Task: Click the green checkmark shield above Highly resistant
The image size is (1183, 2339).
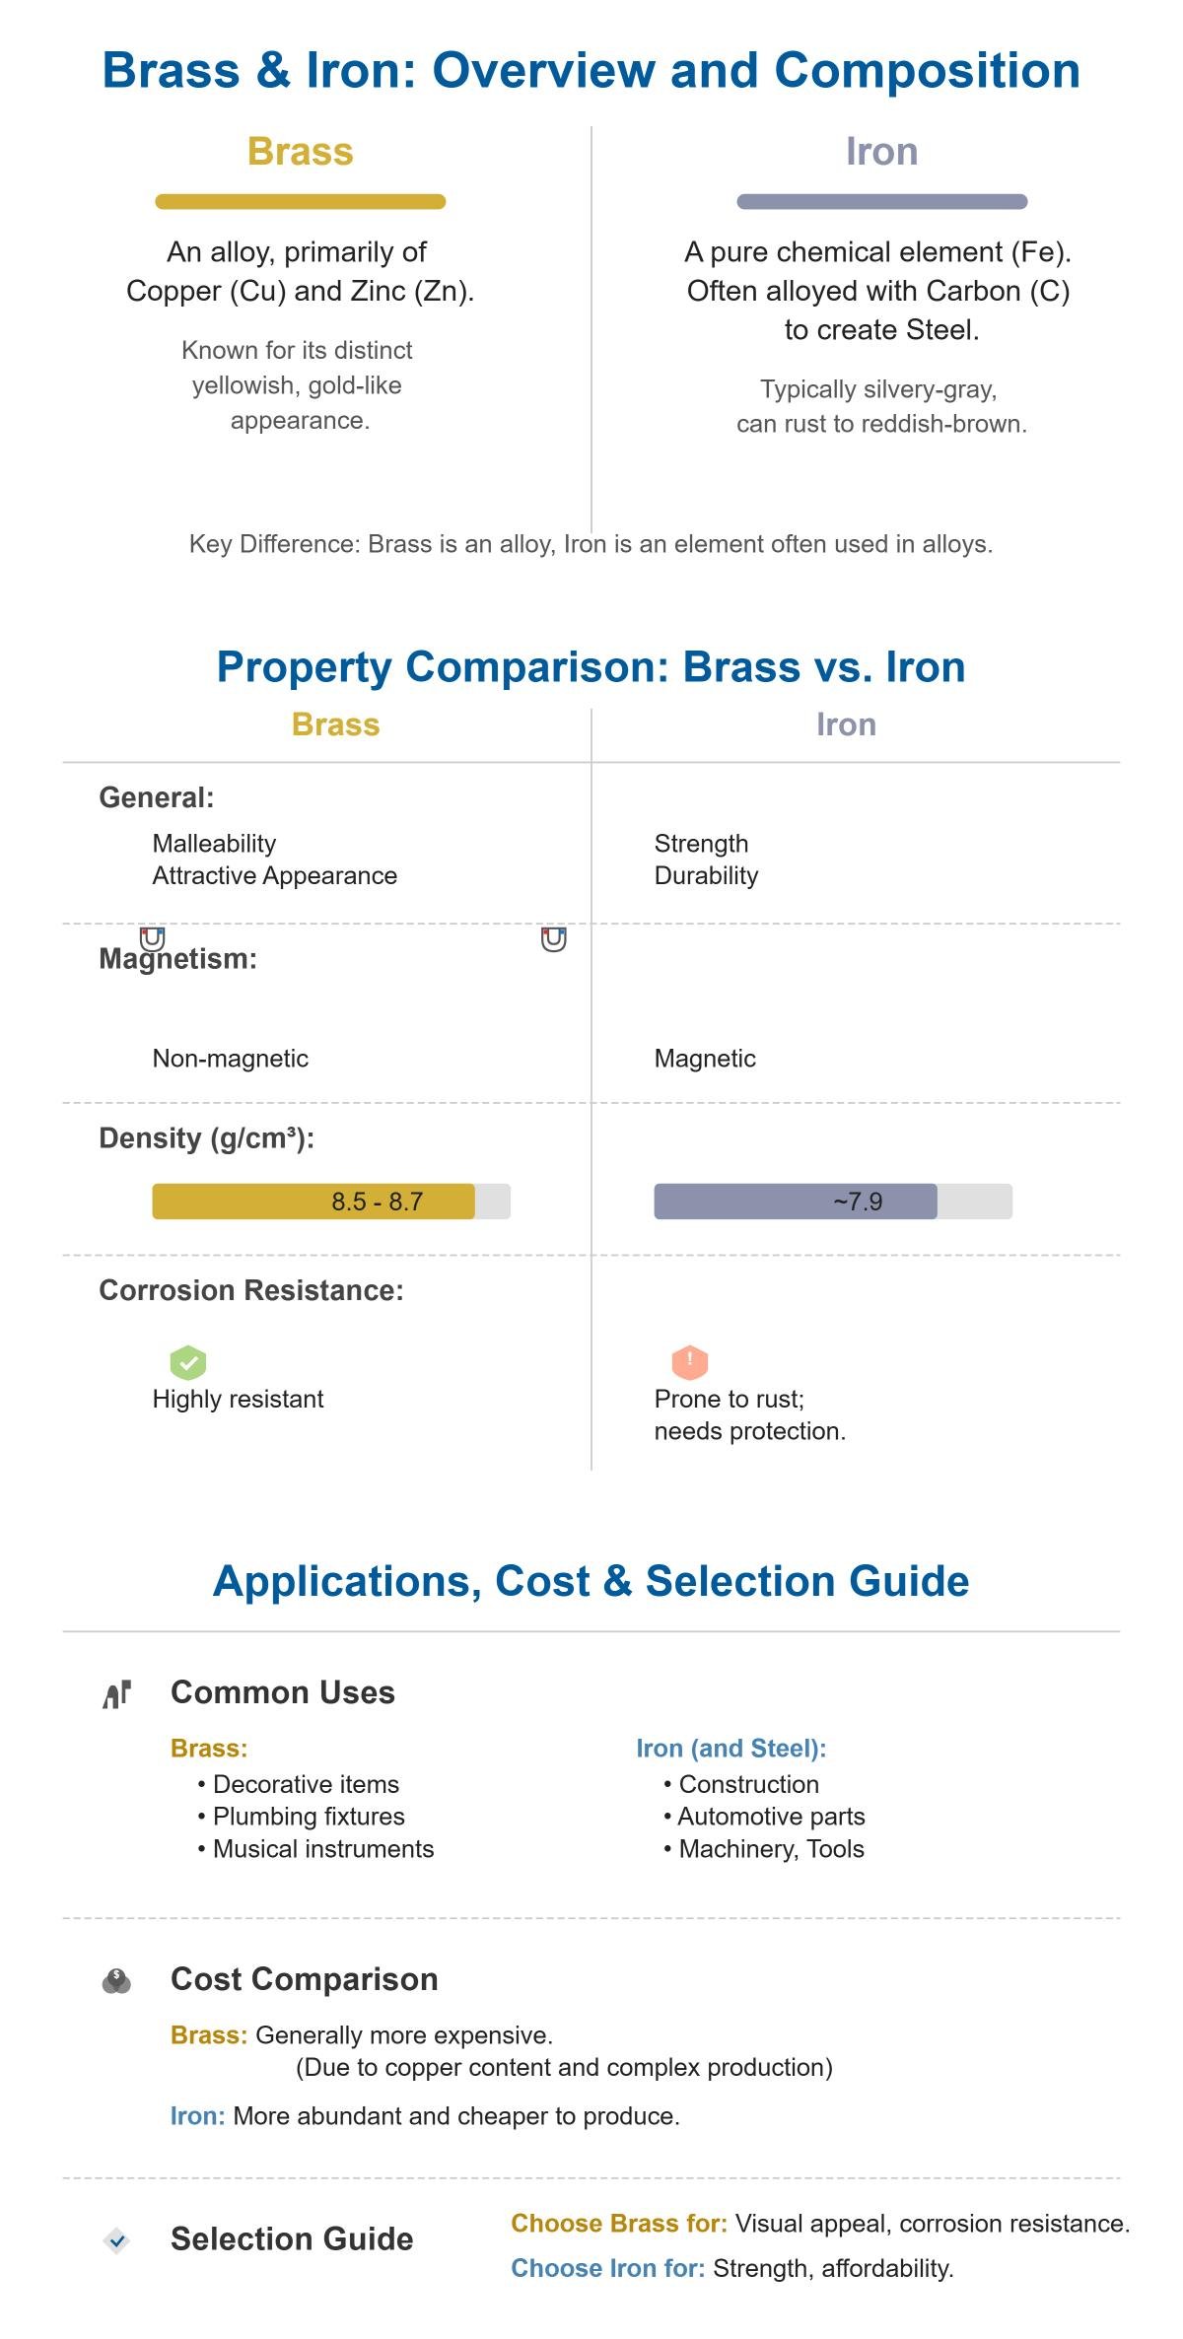Action: point(187,1362)
